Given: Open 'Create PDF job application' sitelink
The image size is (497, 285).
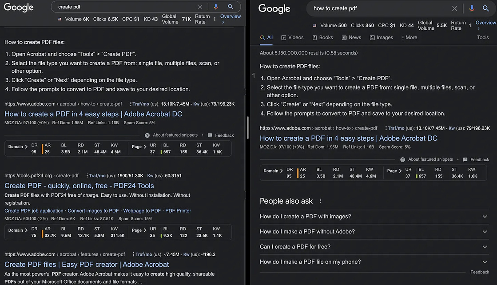Looking at the screenshot, I should click(x=34, y=210).
